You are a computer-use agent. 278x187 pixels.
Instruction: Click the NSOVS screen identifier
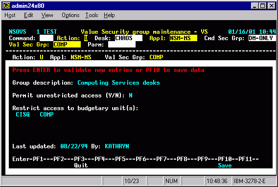[18, 32]
